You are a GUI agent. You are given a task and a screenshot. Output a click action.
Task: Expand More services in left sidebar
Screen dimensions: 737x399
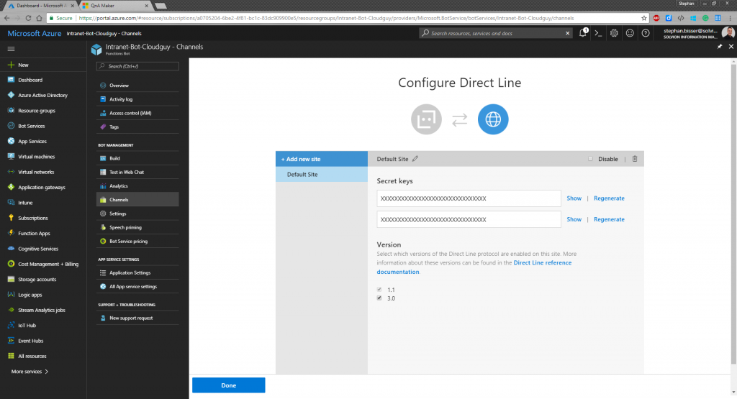click(x=30, y=372)
